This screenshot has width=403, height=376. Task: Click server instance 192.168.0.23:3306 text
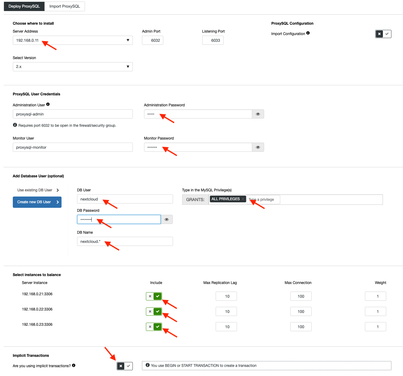pos(37,325)
